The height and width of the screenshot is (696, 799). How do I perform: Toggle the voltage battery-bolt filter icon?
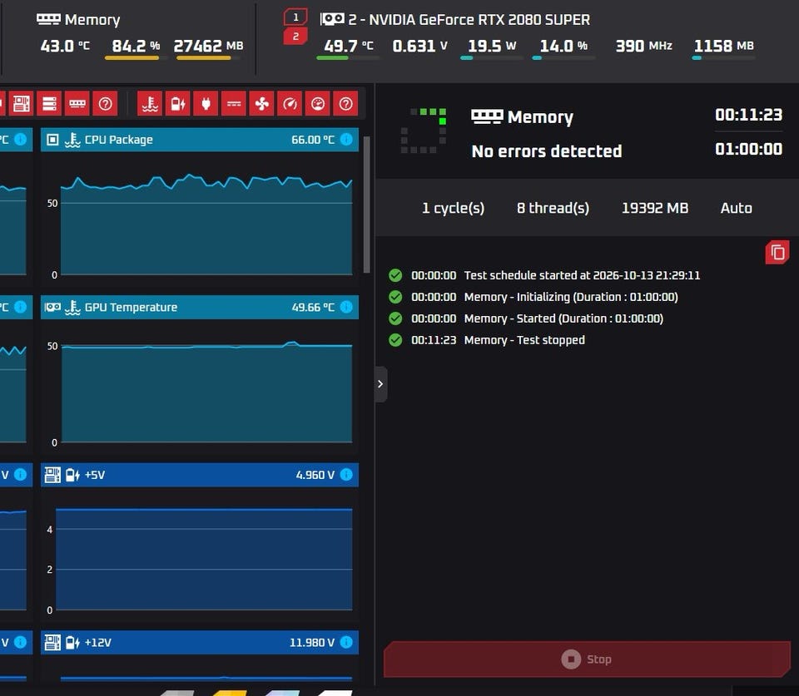click(x=178, y=105)
